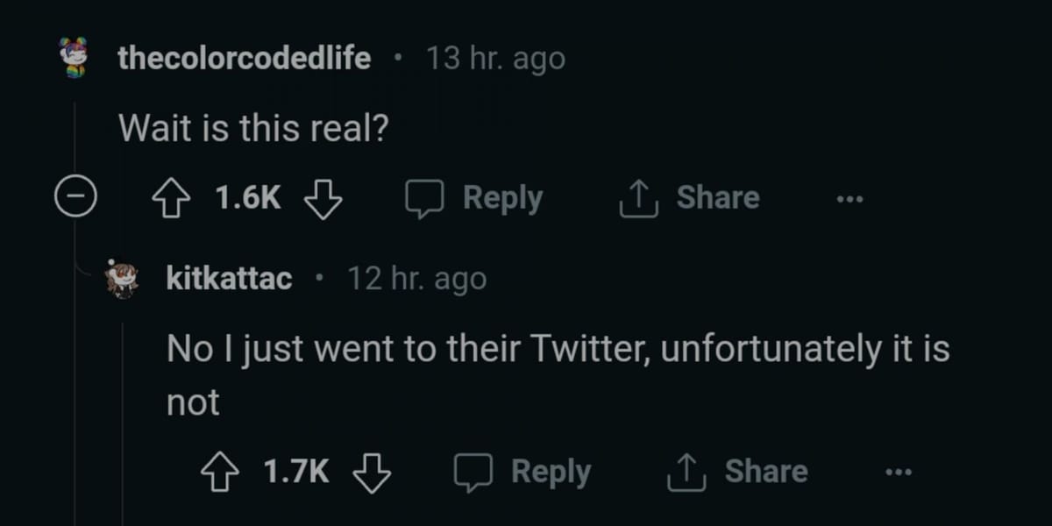Image resolution: width=1052 pixels, height=526 pixels.
Task: Open thecolorcodedlife's profile via username
Action: pyautogui.click(x=245, y=59)
